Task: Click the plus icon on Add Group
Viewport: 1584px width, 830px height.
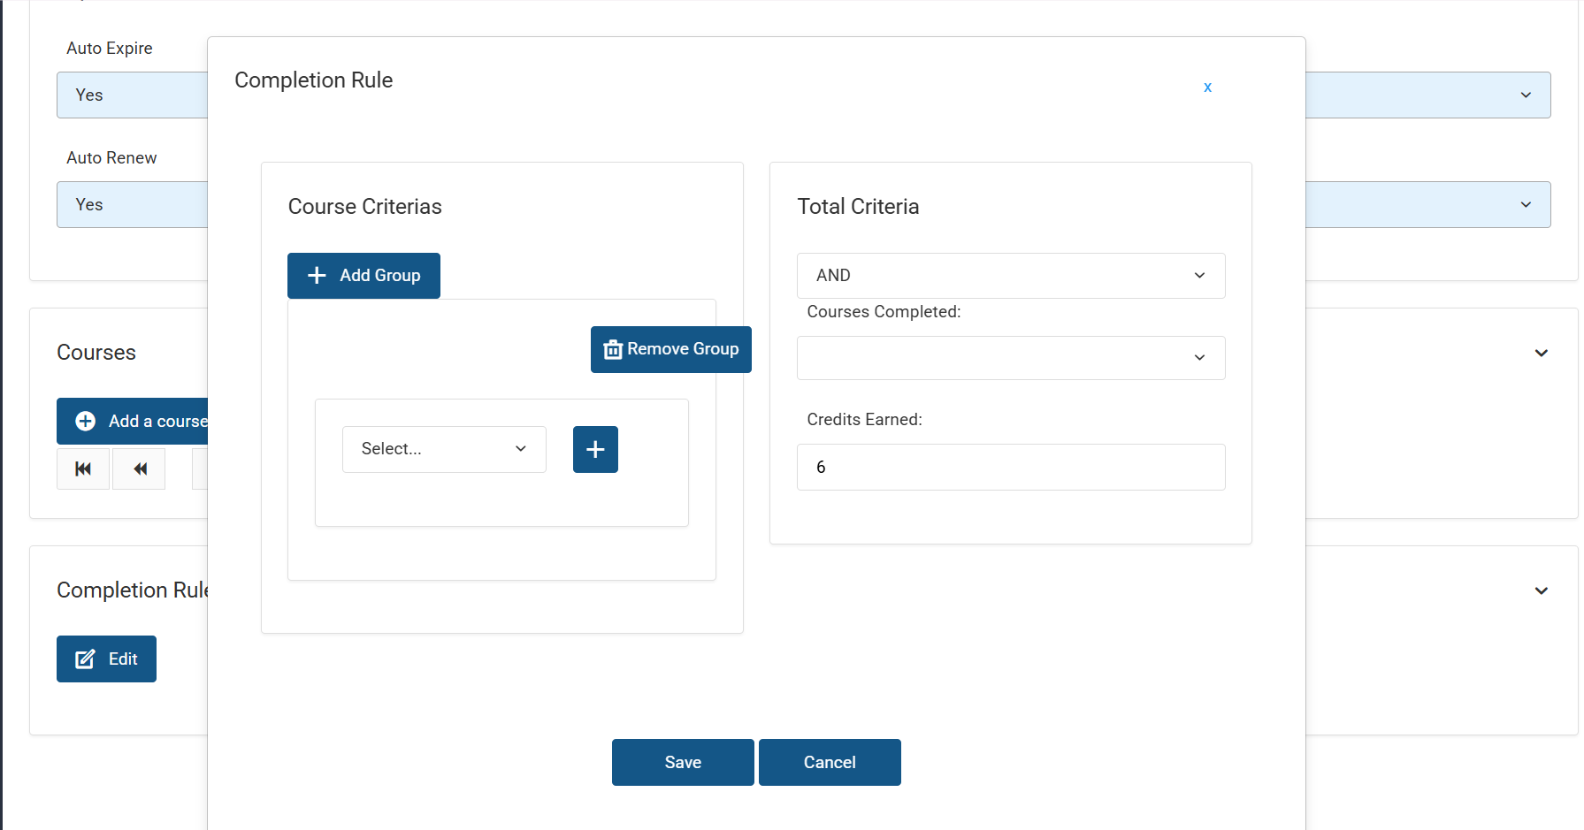Action: [x=317, y=276]
